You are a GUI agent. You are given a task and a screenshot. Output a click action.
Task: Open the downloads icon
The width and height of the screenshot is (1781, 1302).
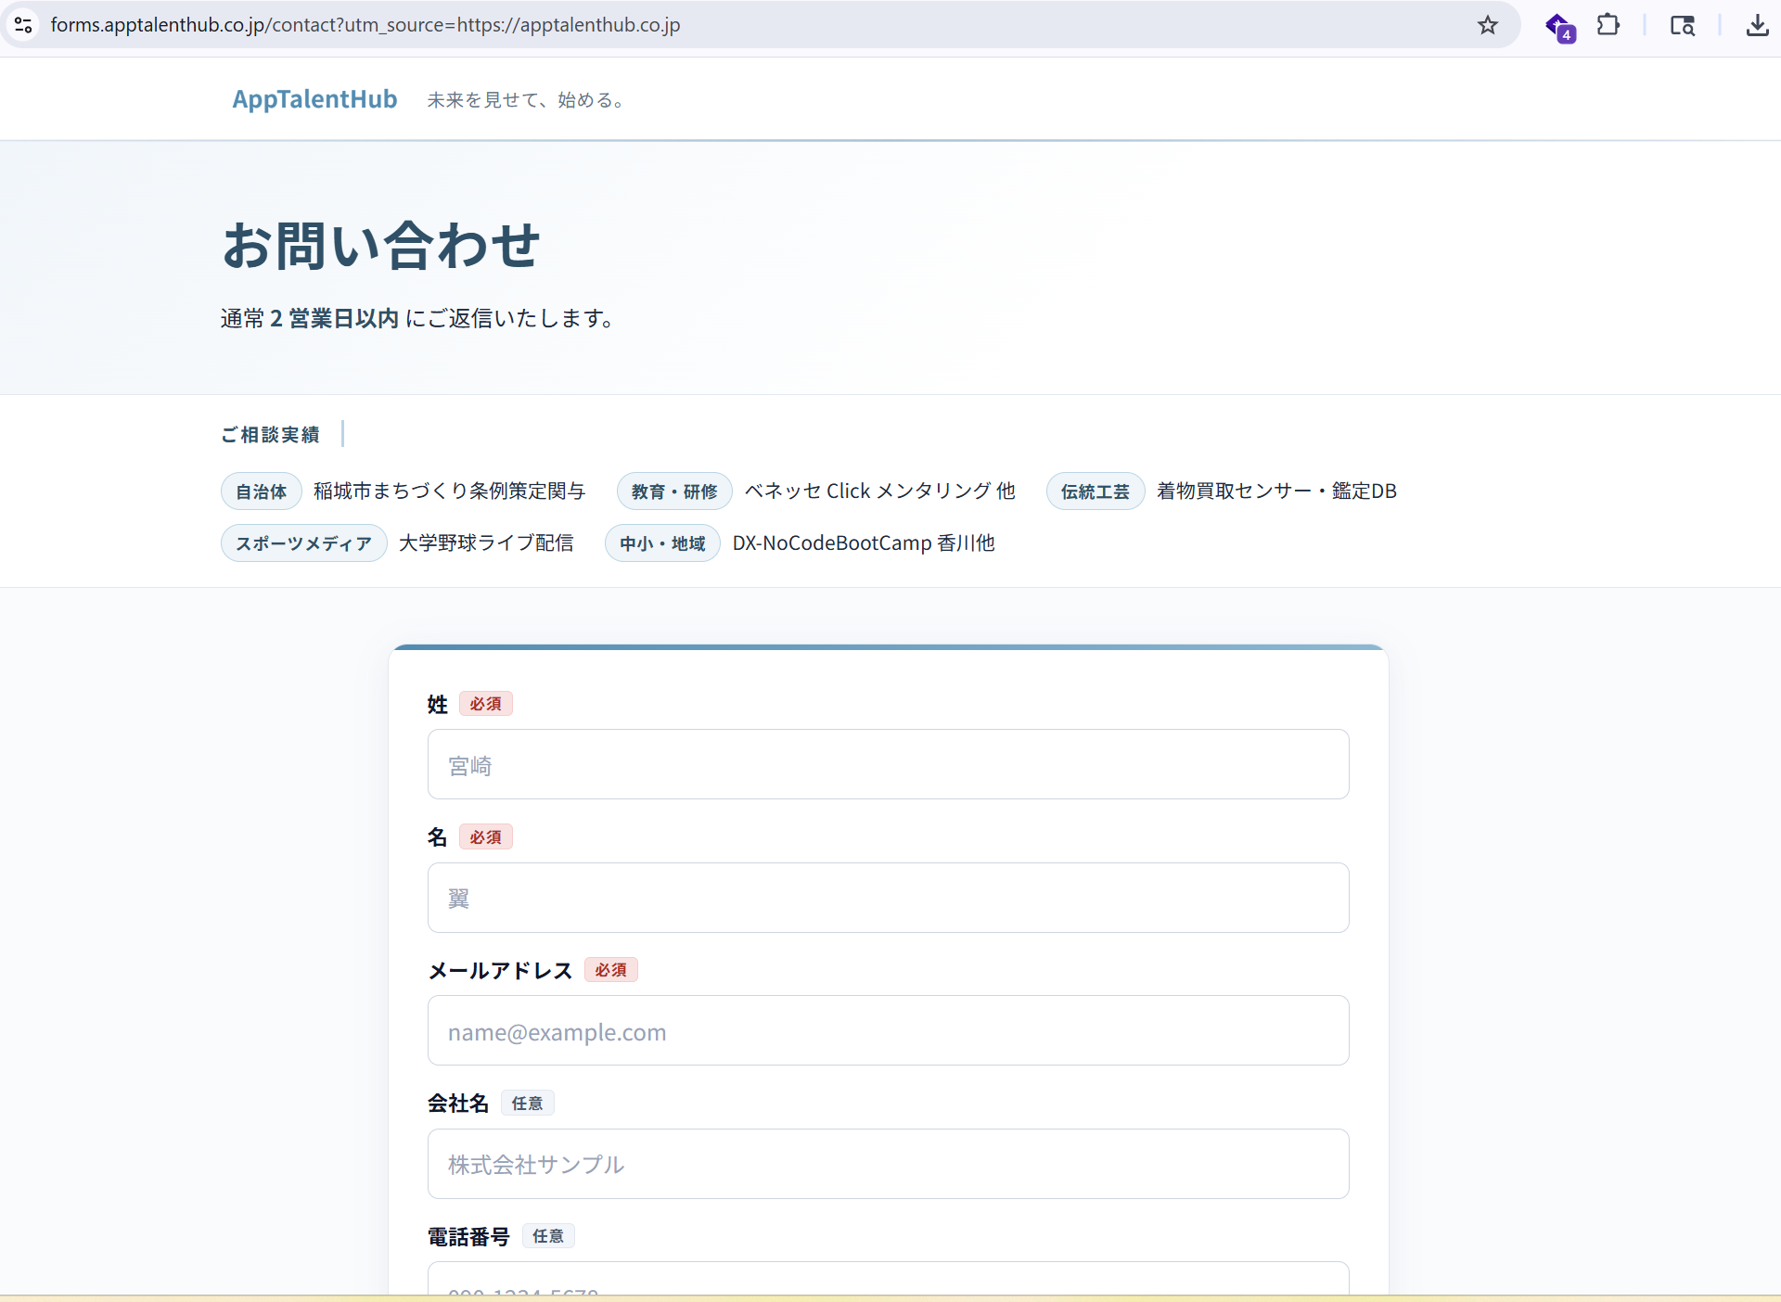[x=1757, y=25]
